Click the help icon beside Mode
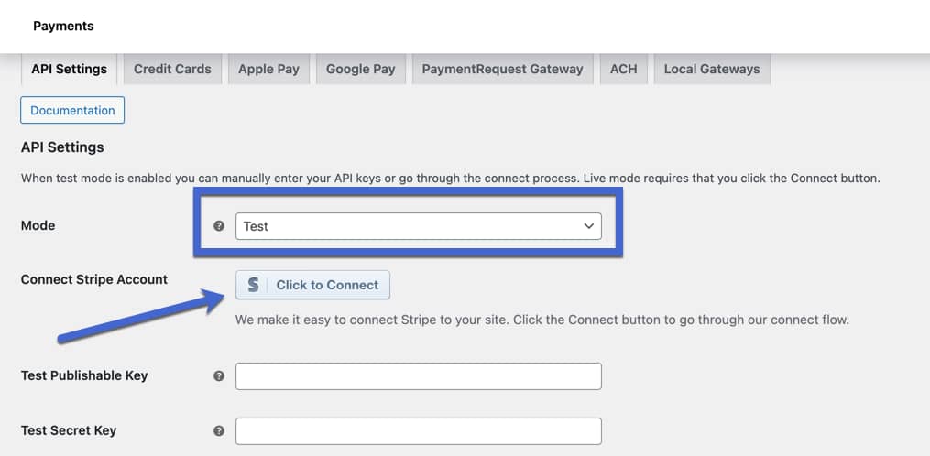Viewport: 930px width, 456px height. [x=219, y=226]
